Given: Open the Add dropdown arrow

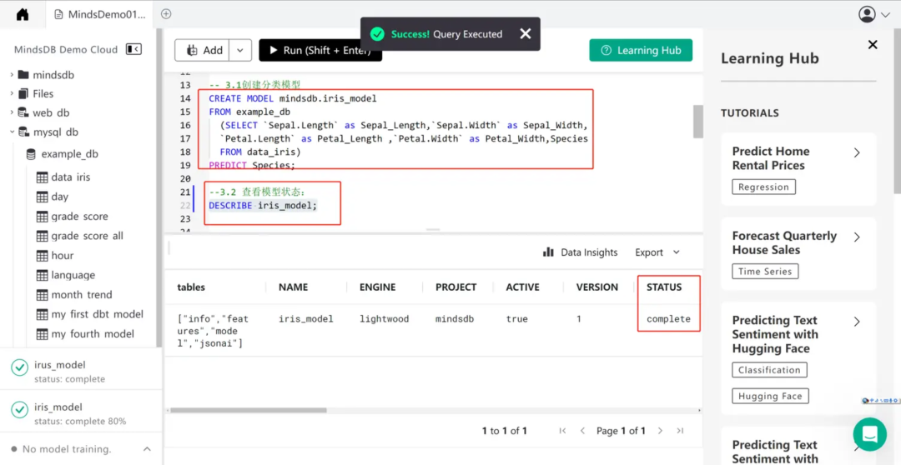Looking at the screenshot, I should click(240, 50).
